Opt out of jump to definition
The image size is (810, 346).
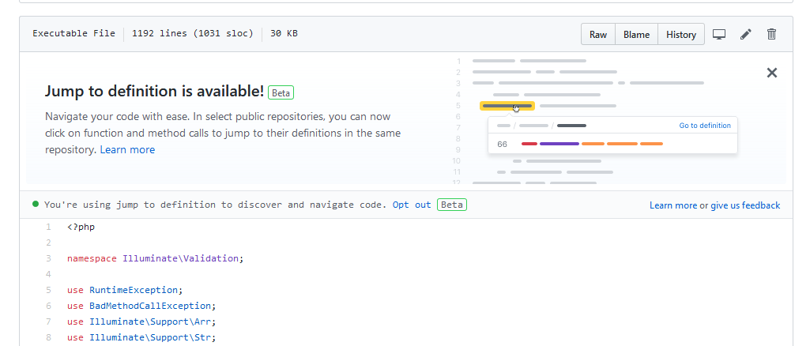point(412,205)
